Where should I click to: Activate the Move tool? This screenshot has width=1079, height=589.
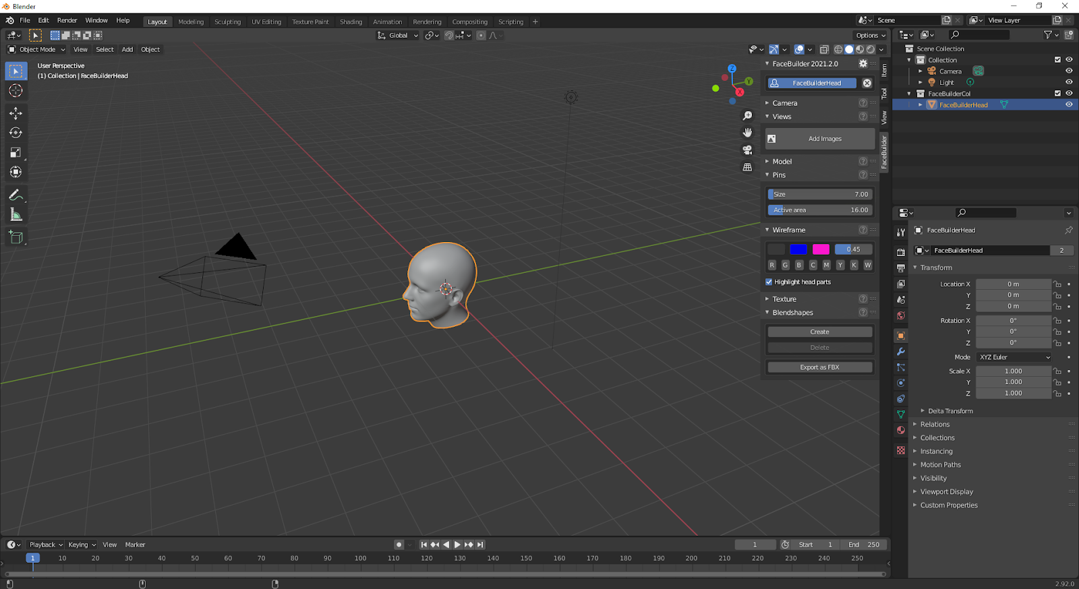tap(16, 113)
